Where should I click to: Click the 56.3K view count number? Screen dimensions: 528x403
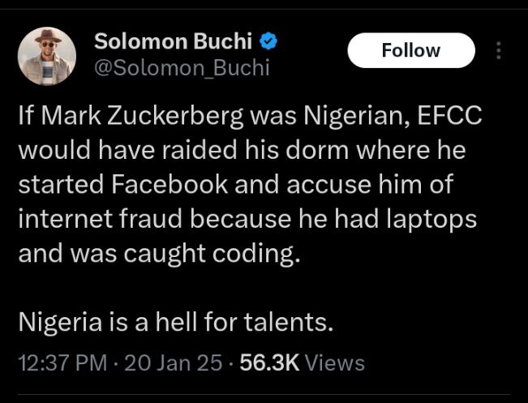tap(269, 362)
